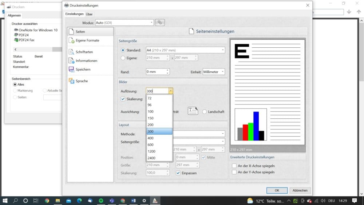Choose 2400 in the resolution list

click(159, 158)
